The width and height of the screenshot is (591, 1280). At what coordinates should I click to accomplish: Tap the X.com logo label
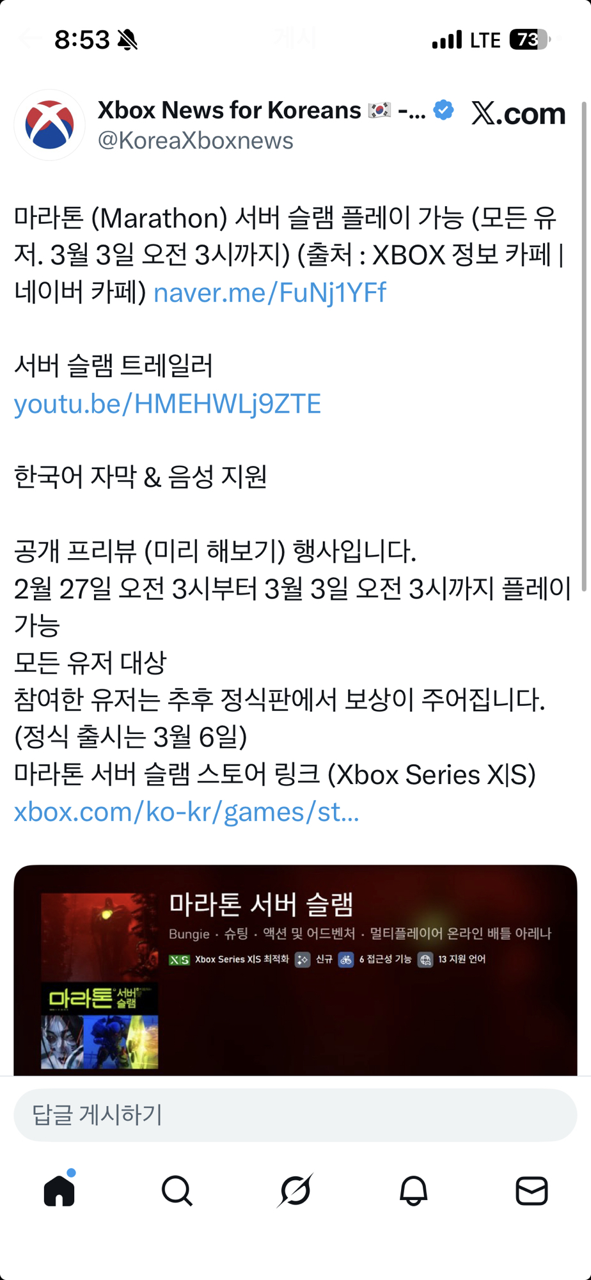[519, 113]
